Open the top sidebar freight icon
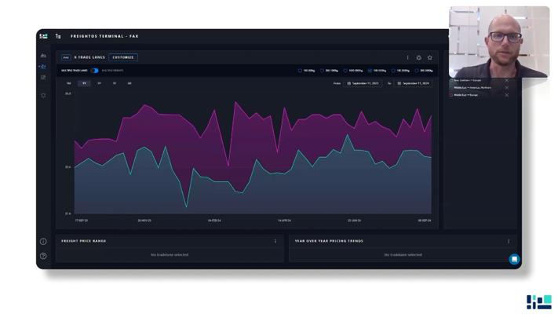Image resolution: width=558 pixels, height=314 pixels. (43, 56)
